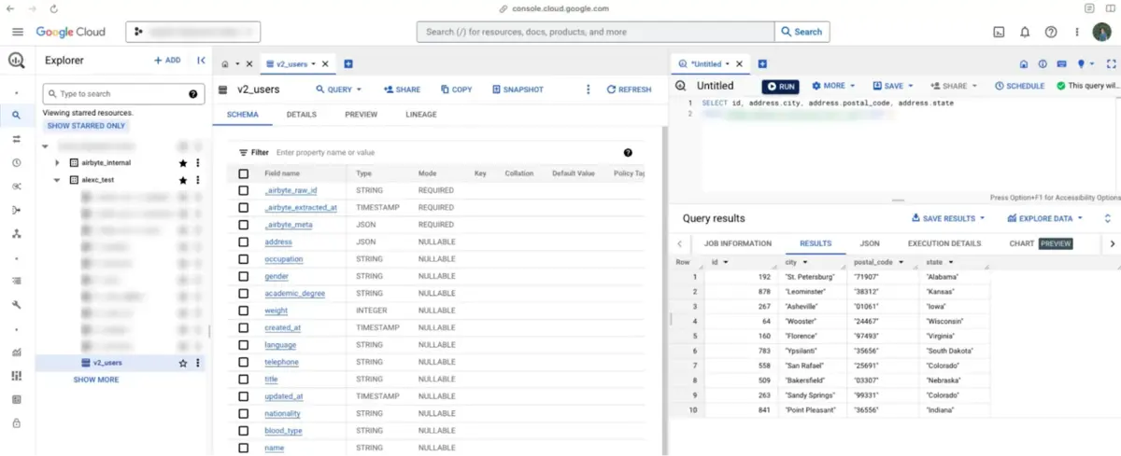Image resolution: width=1121 pixels, height=456 pixels.
Task: Focus the top Search resources field
Action: coord(596,32)
